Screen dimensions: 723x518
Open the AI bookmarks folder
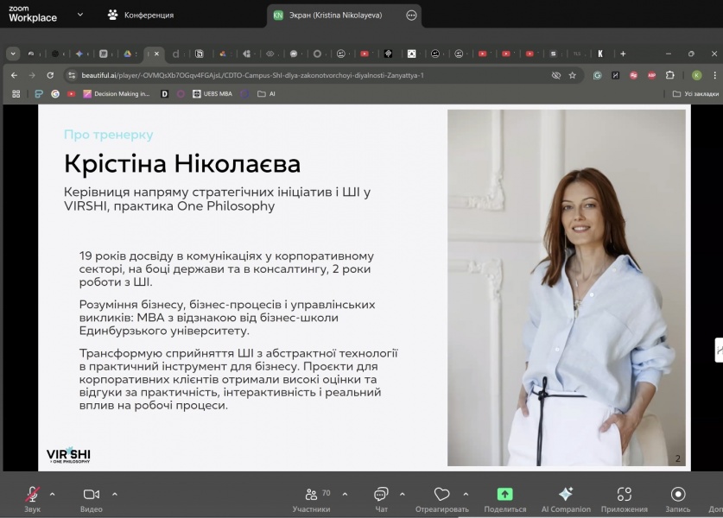pos(267,93)
